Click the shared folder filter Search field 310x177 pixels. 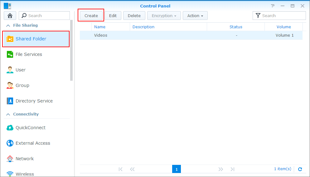tap(279, 16)
